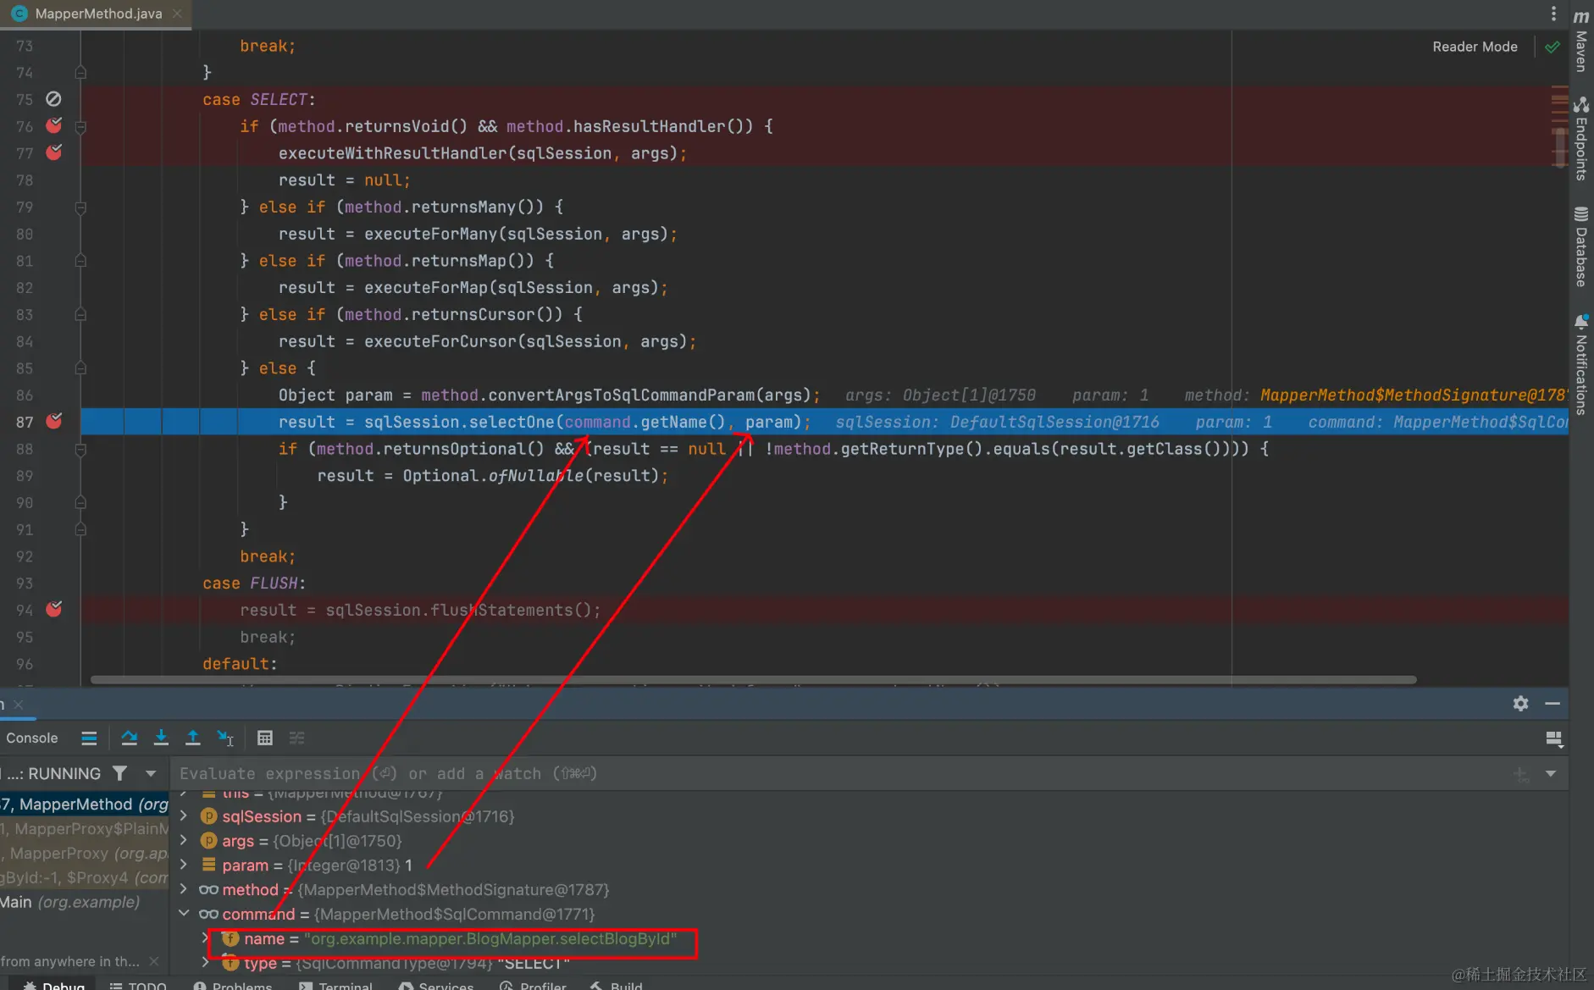The height and width of the screenshot is (990, 1594).
Task: Open the Profiler tool window tab
Action: tap(533, 986)
